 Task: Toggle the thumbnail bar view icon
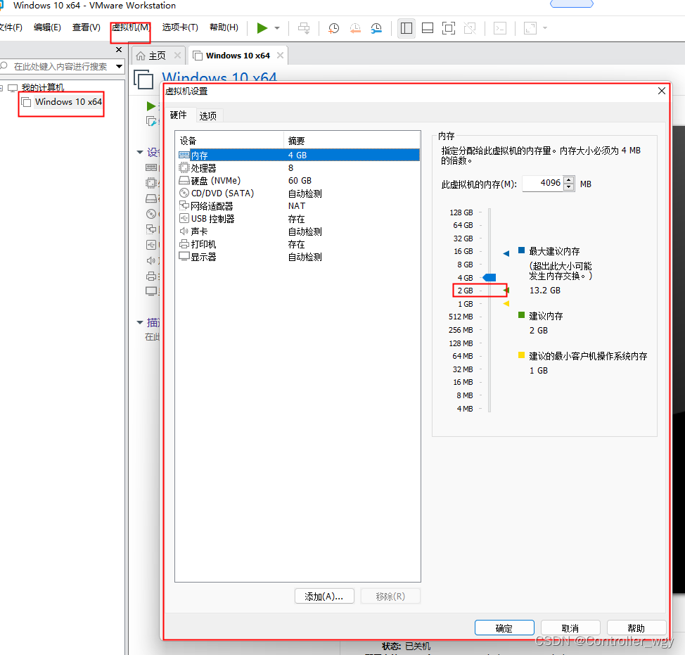[428, 28]
